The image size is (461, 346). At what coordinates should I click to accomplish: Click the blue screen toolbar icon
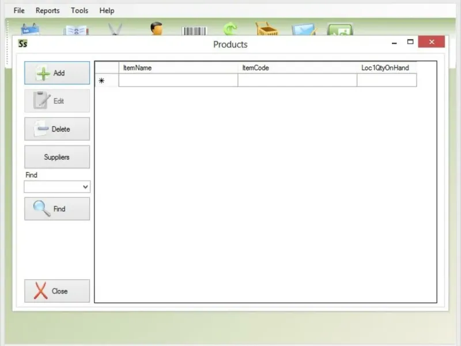[x=304, y=29]
